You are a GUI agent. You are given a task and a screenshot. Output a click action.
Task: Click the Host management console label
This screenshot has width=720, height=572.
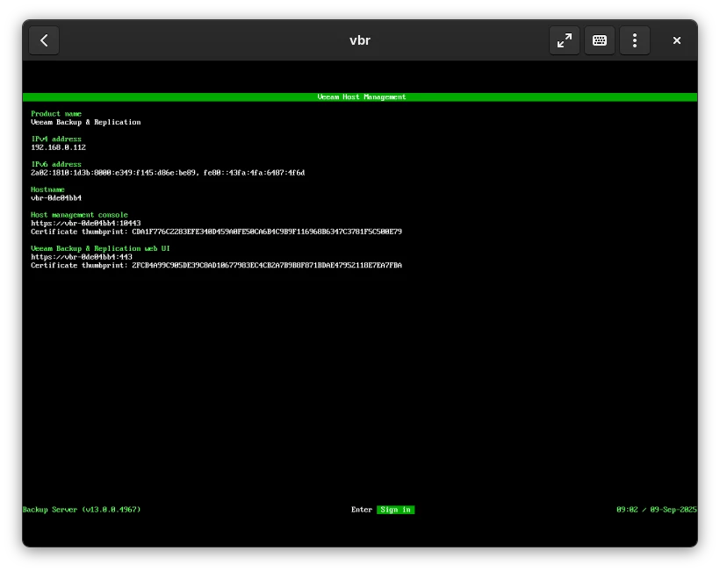pos(79,215)
